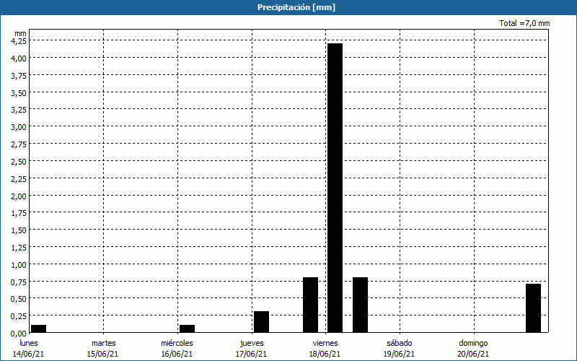Click the bar right of the tallest bar
The width and height of the screenshot is (577, 361).
pyautogui.click(x=360, y=305)
